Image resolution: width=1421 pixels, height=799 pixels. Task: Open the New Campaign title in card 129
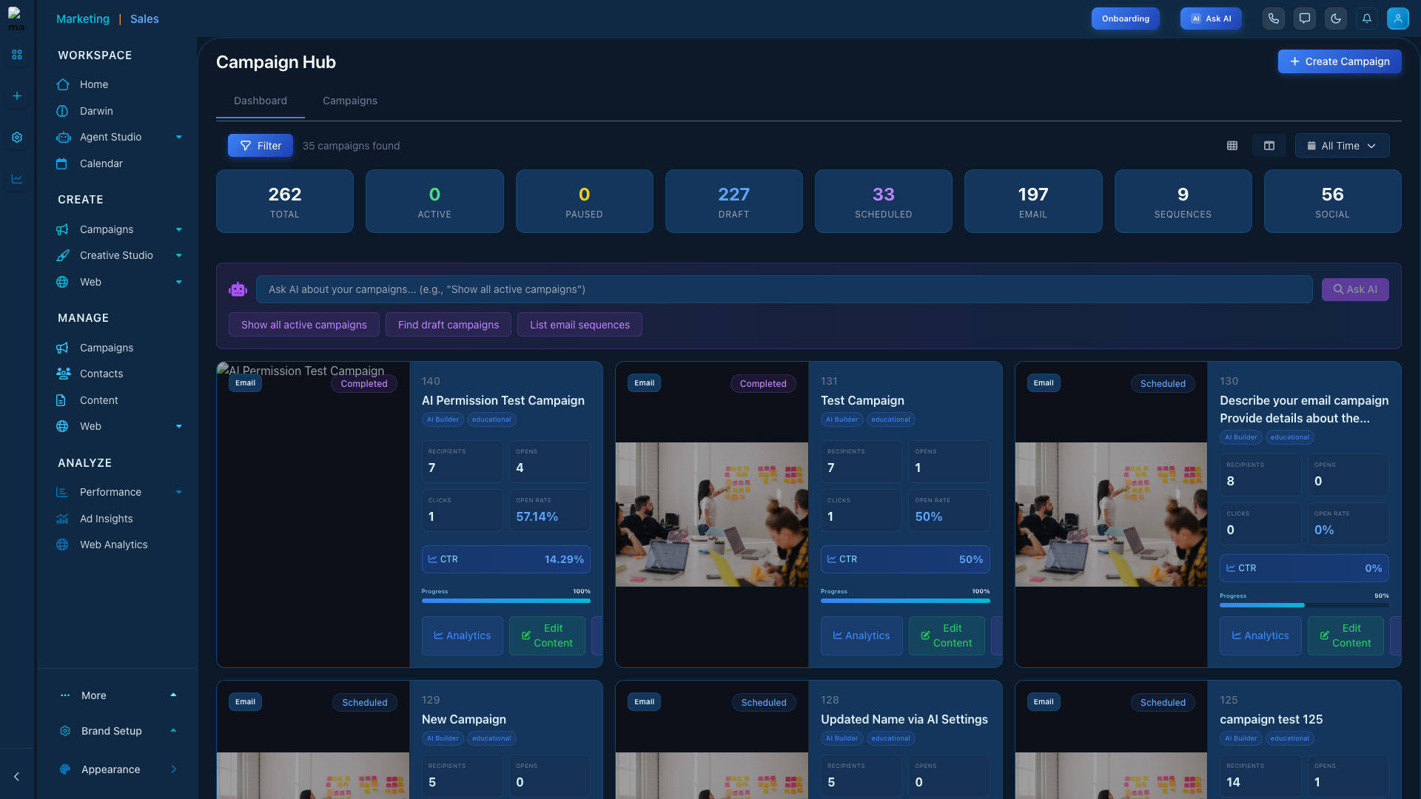464,719
